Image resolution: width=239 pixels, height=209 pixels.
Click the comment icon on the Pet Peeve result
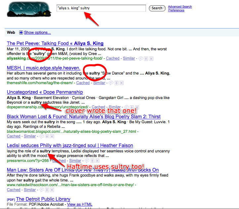point(140,59)
